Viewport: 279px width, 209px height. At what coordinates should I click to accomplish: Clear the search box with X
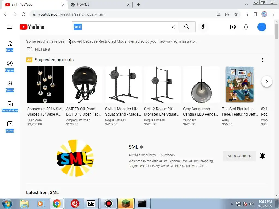point(173,27)
